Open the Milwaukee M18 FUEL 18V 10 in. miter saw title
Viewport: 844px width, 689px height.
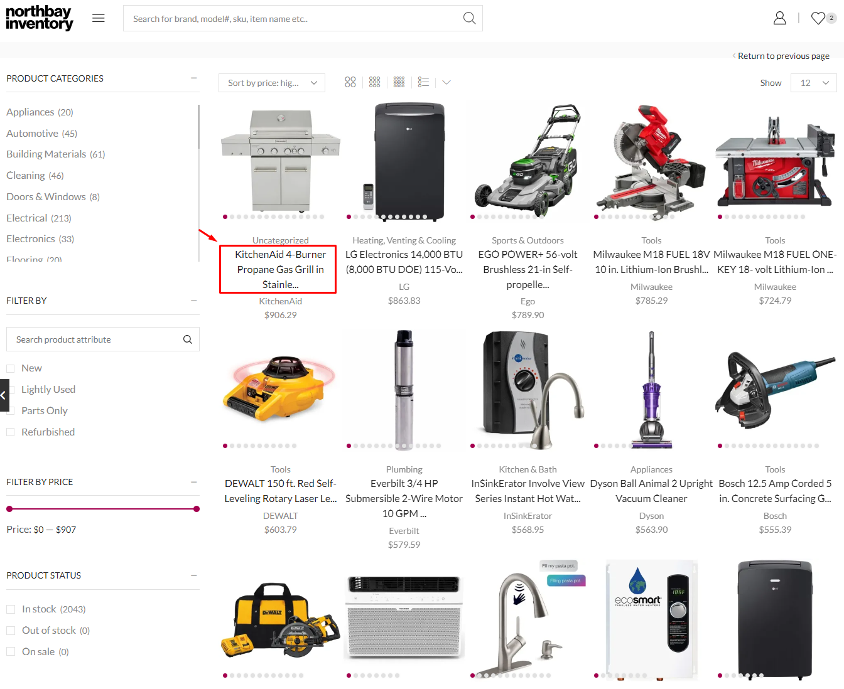point(651,262)
